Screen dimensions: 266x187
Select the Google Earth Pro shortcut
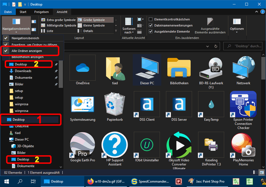(x=83, y=145)
